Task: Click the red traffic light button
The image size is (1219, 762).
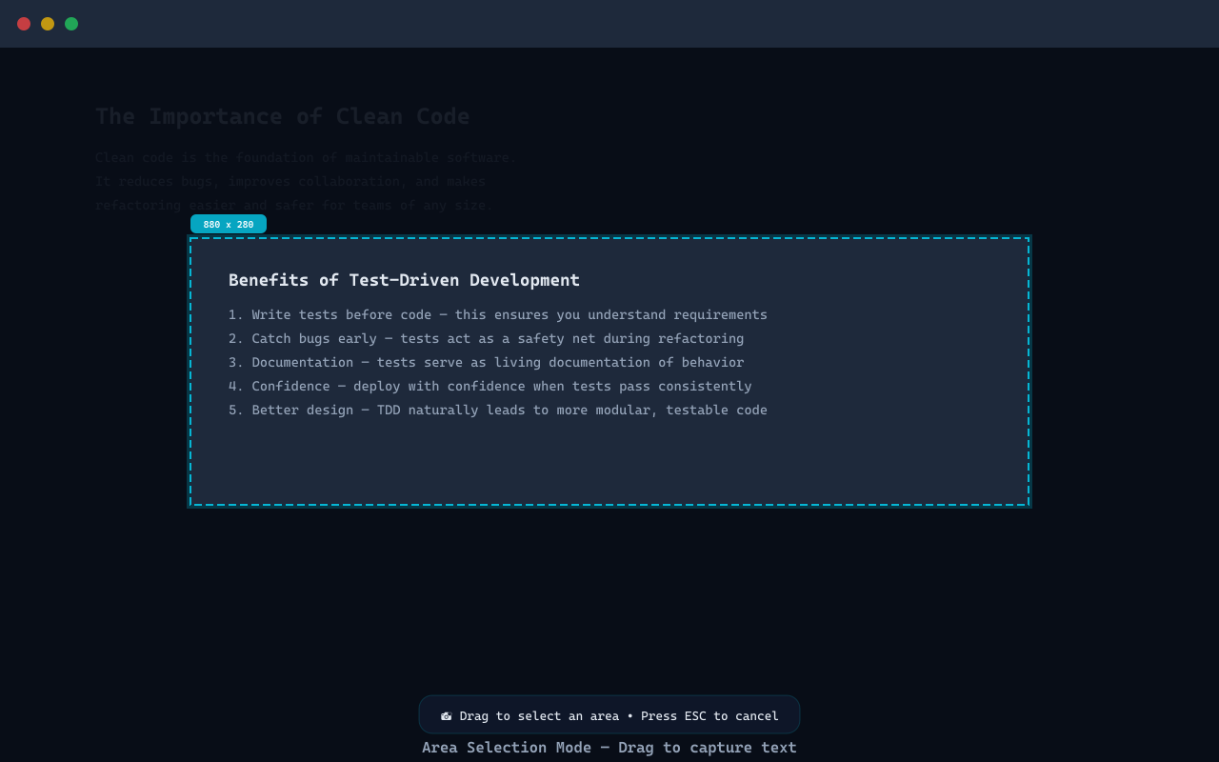Action: click(24, 24)
